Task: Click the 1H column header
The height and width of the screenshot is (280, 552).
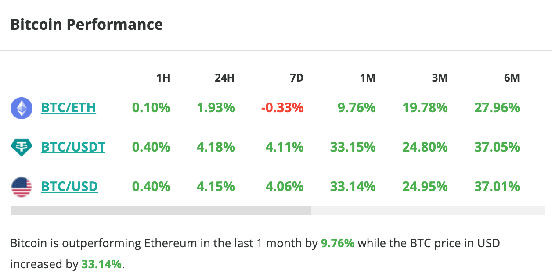Action: pyautogui.click(x=163, y=78)
